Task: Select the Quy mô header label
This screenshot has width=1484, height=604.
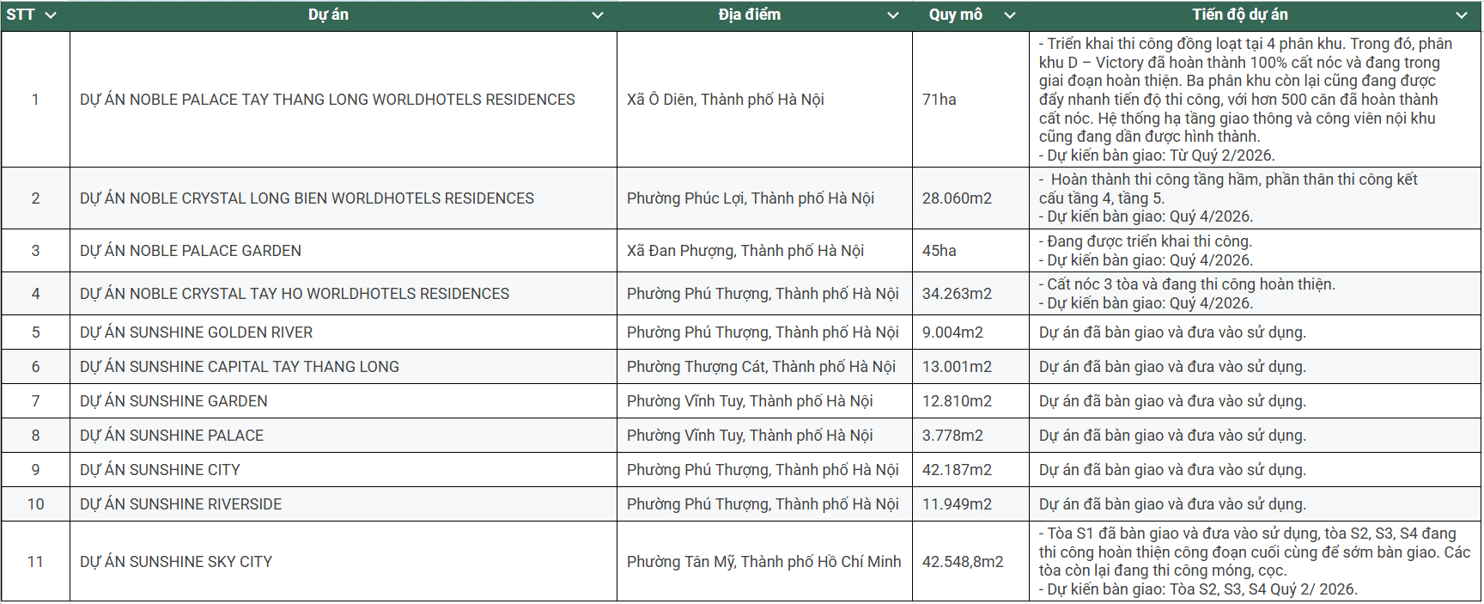Action: [956, 15]
